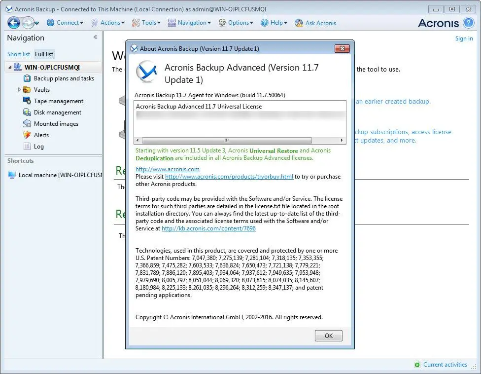
Task: Expand the Vaults tree node
Action: 19,90
